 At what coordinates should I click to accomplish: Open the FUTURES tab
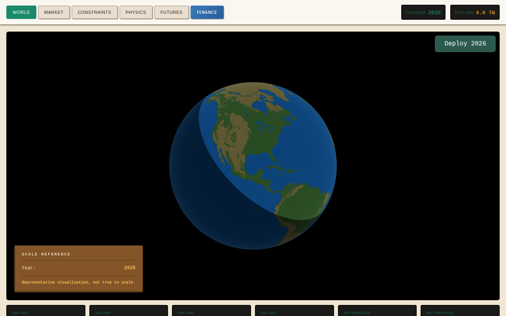[172, 12]
